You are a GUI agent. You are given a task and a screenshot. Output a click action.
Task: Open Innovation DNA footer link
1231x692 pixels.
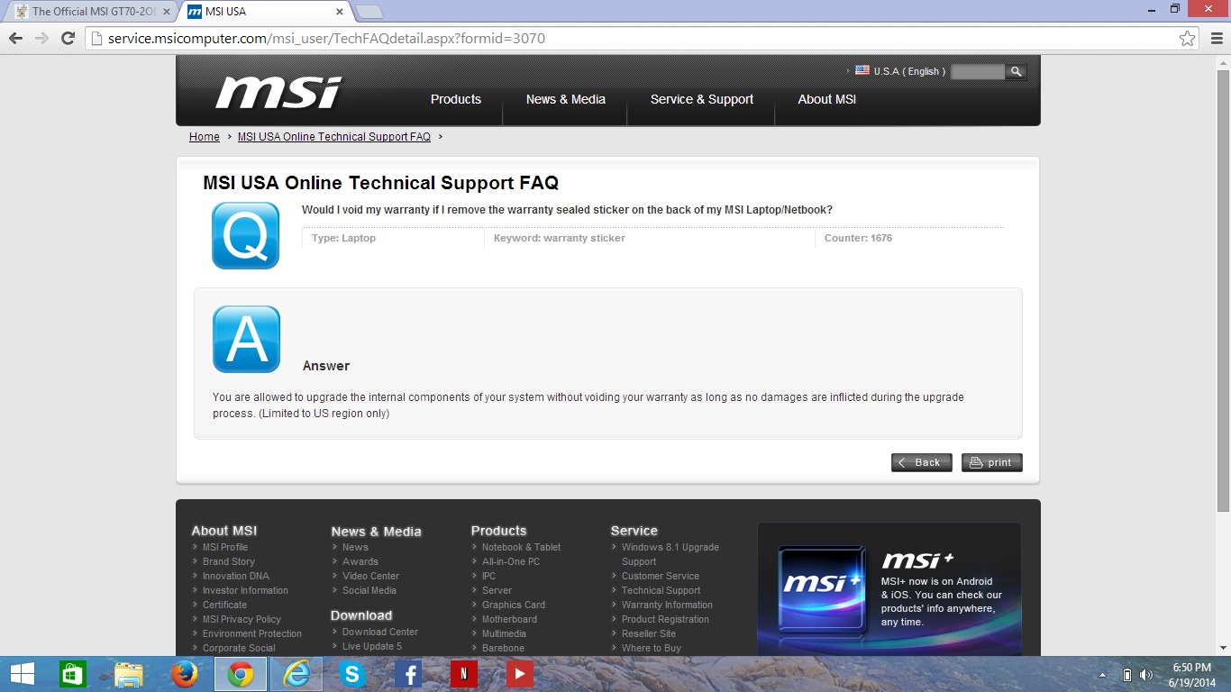pos(236,576)
